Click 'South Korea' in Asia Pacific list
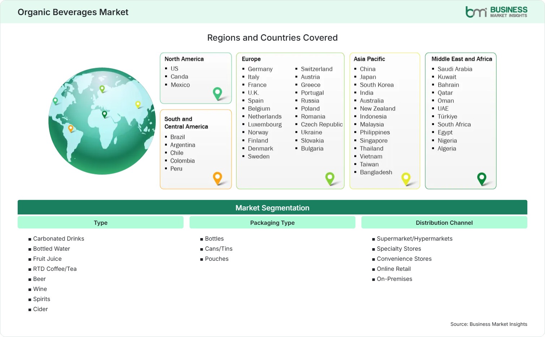The height and width of the screenshot is (337, 545). (377, 85)
